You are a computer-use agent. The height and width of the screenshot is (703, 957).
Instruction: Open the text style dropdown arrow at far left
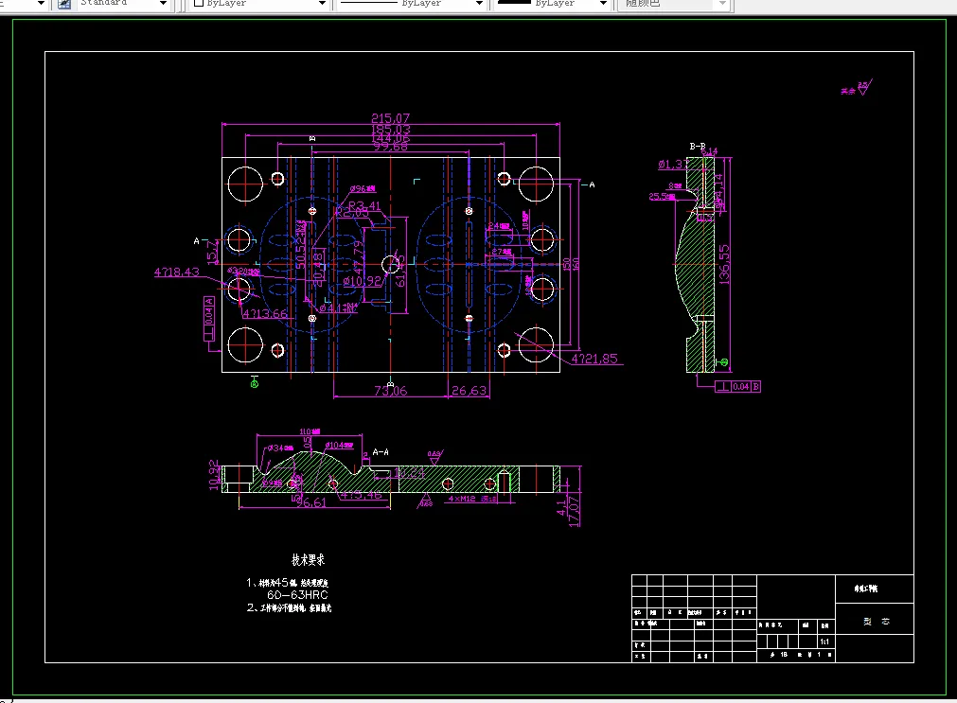pos(41,4)
